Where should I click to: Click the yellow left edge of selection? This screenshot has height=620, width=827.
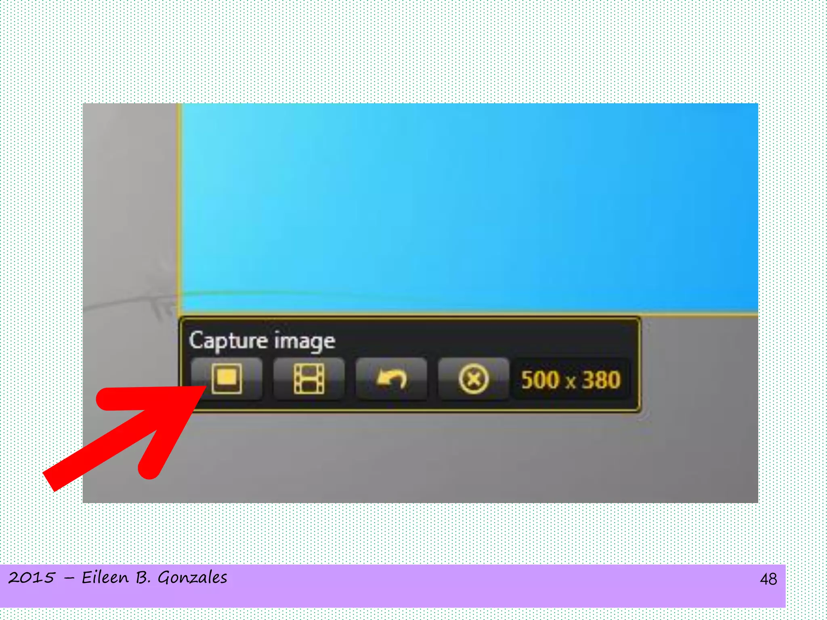tap(179, 202)
